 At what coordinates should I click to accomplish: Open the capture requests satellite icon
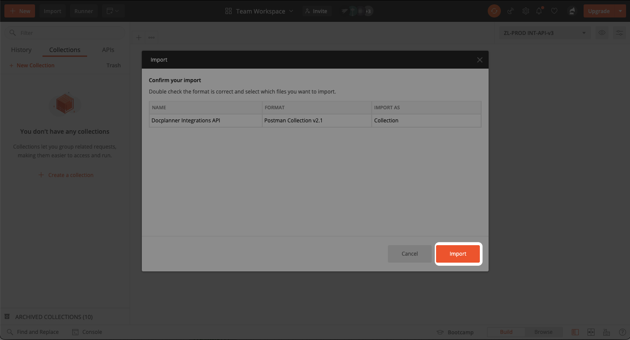coord(510,11)
